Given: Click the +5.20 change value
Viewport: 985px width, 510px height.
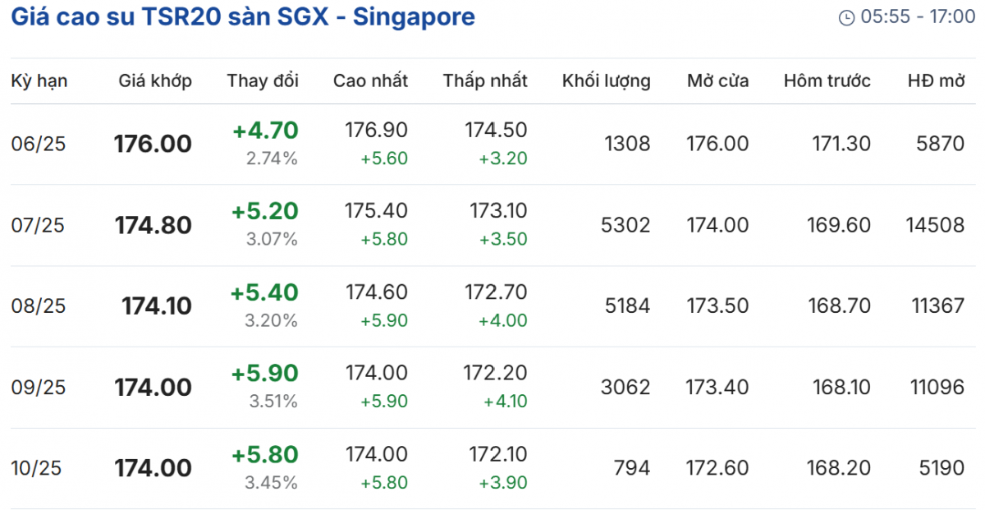Looking at the screenshot, I should pos(264,212).
